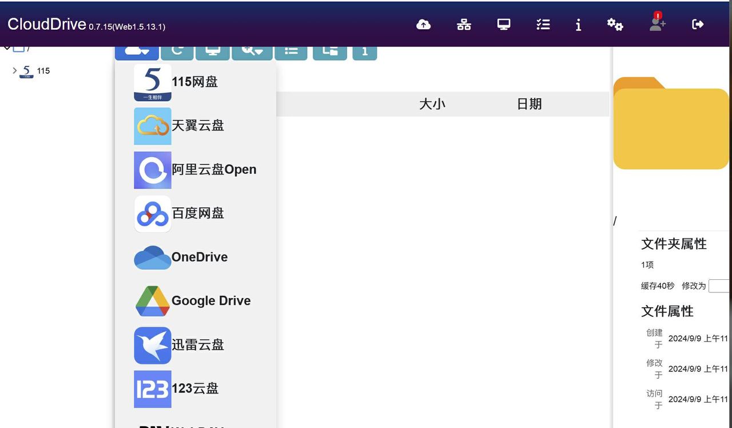Click the 1项 item count text
732x428 pixels.
click(647, 265)
